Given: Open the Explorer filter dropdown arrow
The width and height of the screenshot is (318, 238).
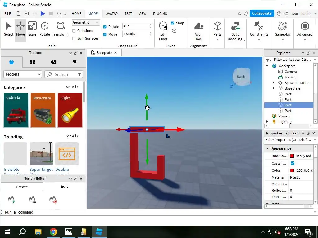Looking at the screenshot, I should click(315, 59).
